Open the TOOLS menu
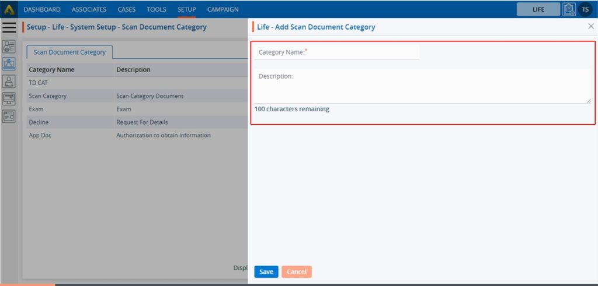Screen dimensions: 598x286 click(x=157, y=9)
